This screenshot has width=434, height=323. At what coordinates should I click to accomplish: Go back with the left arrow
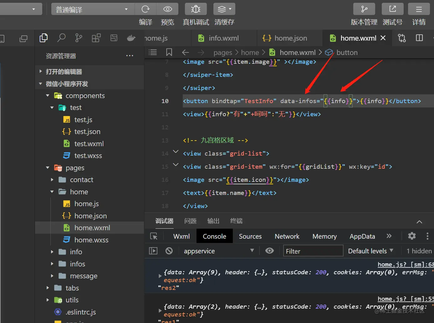[x=186, y=52]
